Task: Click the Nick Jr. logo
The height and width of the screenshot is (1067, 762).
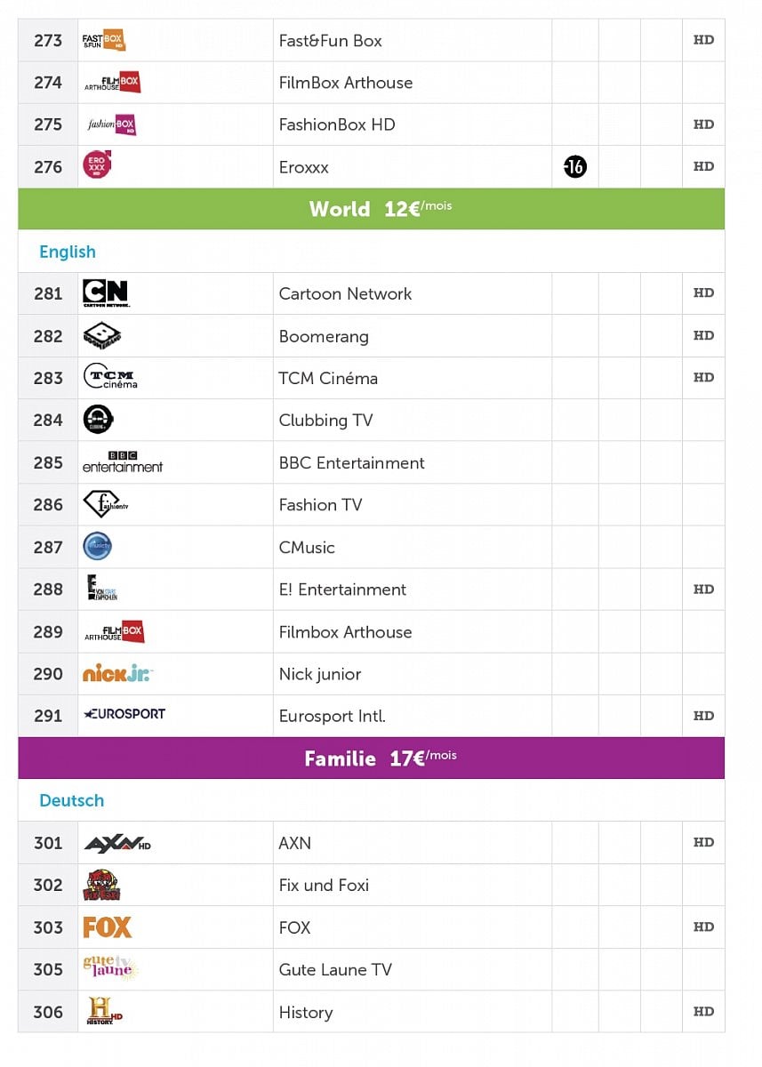Action: [117, 674]
